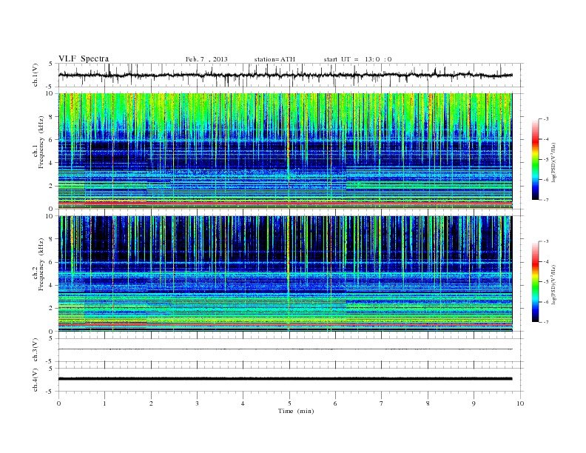Click the "ch.2 Frequency (kHz)" axis label

[38, 264]
